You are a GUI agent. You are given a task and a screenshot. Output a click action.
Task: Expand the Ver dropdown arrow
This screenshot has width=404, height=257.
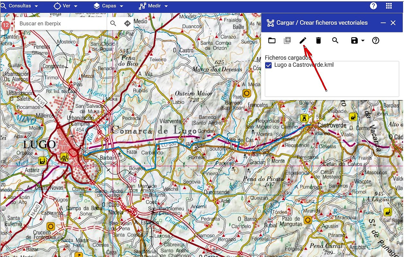(76, 6)
